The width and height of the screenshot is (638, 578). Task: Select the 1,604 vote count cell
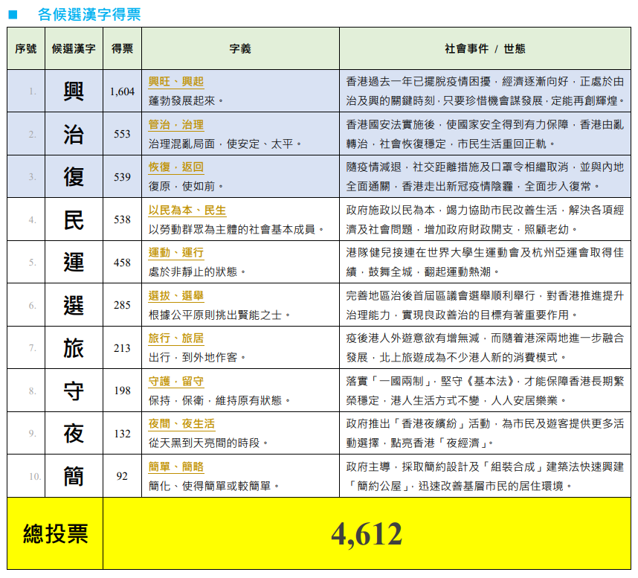pyautogui.click(x=122, y=91)
